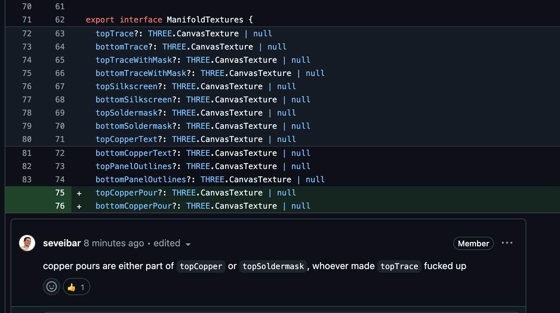Toggle the thumbs up reaction
Viewport: 560px width, 313px height.
point(76,287)
